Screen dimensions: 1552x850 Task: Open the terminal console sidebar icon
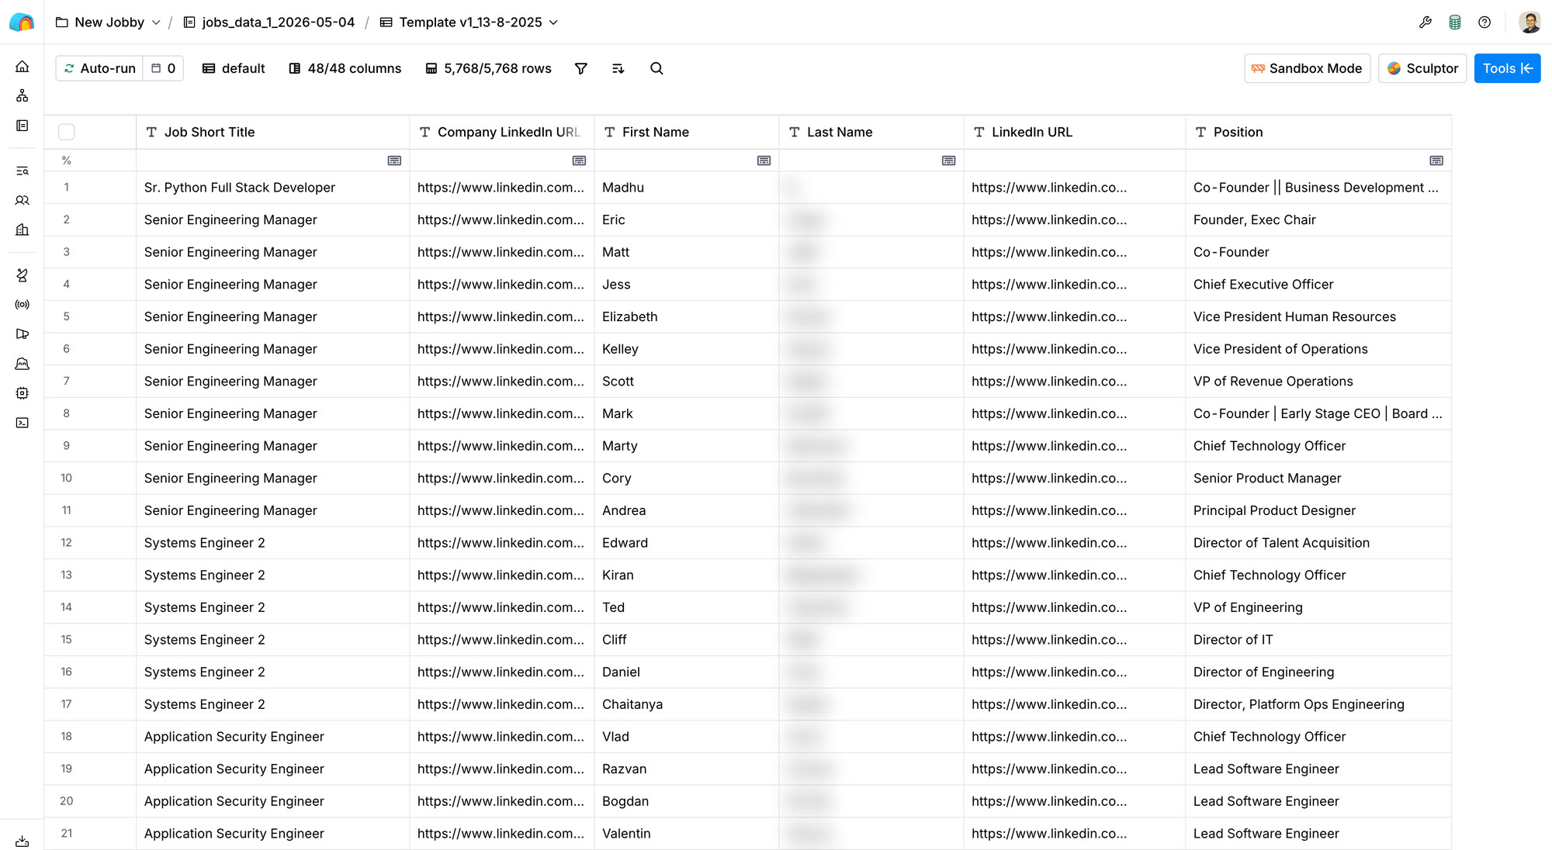pos(22,423)
